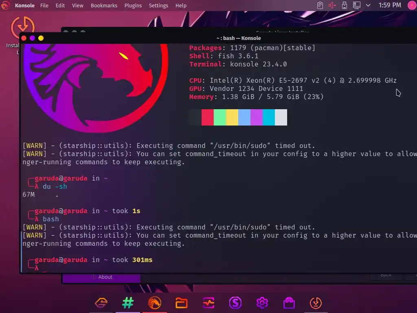This screenshot has height=313, width=417.
Task: Click the light blue color block in palette
Action: [x=244, y=117]
